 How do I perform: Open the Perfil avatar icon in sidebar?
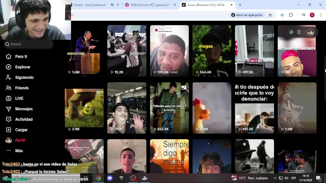point(9,140)
